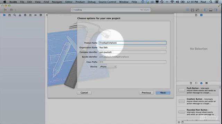Open the Product menu
Viewport: 222px width, 124px height.
click(x=80, y=2)
